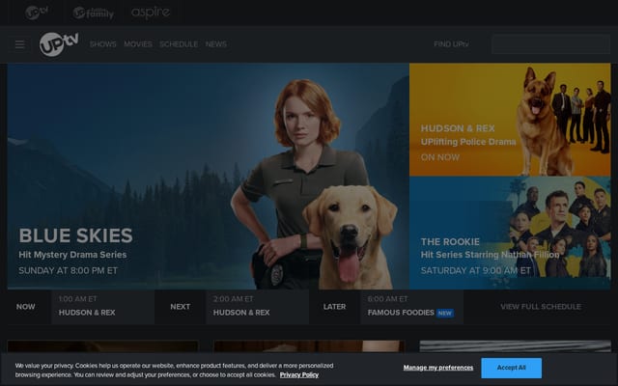
Task: Open the Famous Foodies later listing
Action: click(411, 307)
